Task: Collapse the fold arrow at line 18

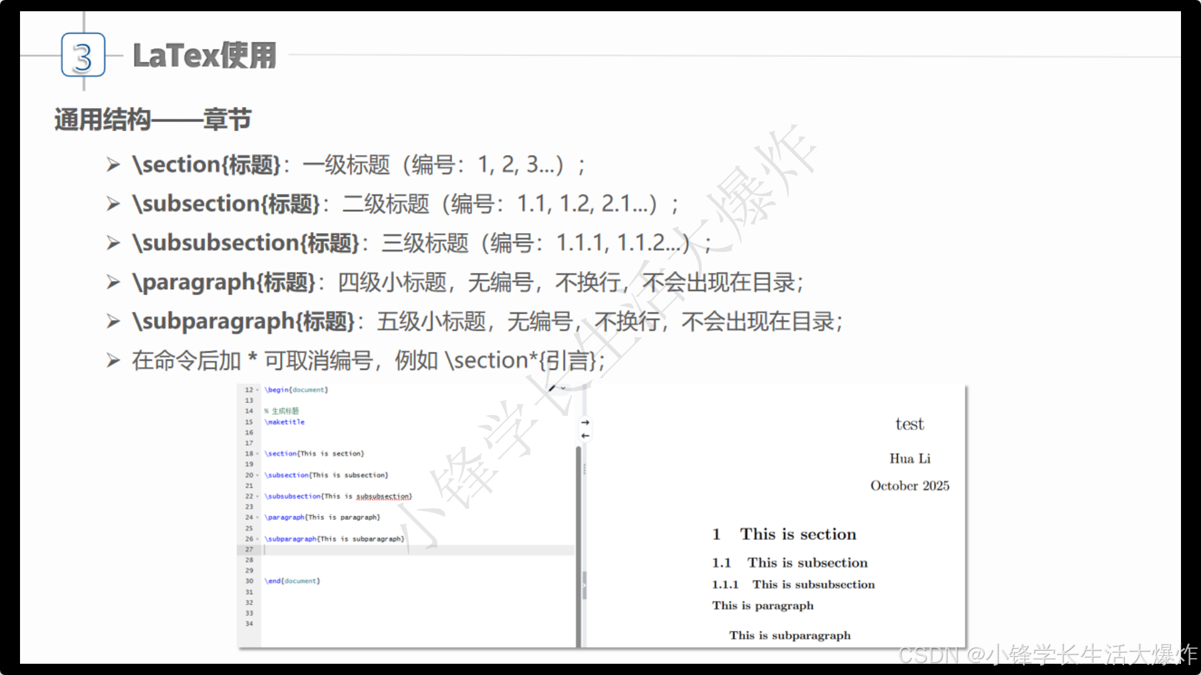Action: pos(257,454)
